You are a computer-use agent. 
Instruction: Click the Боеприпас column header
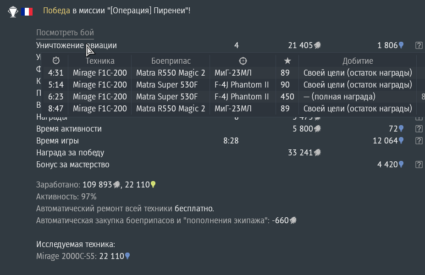click(171, 61)
